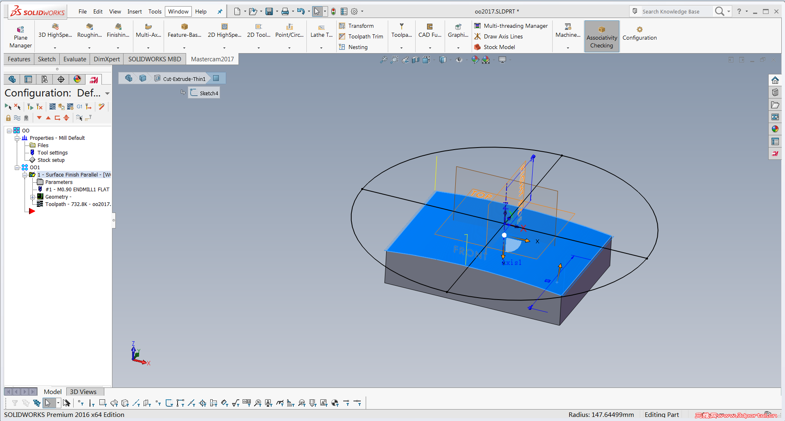Open the Insert menu
This screenshot has height=421, width=785.
coord(135,11)
